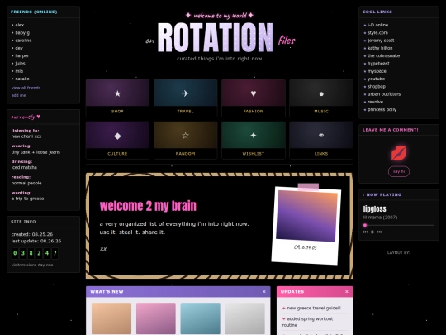Click the now playing progress slider
446x335 pixels.
tap(399, 225)
